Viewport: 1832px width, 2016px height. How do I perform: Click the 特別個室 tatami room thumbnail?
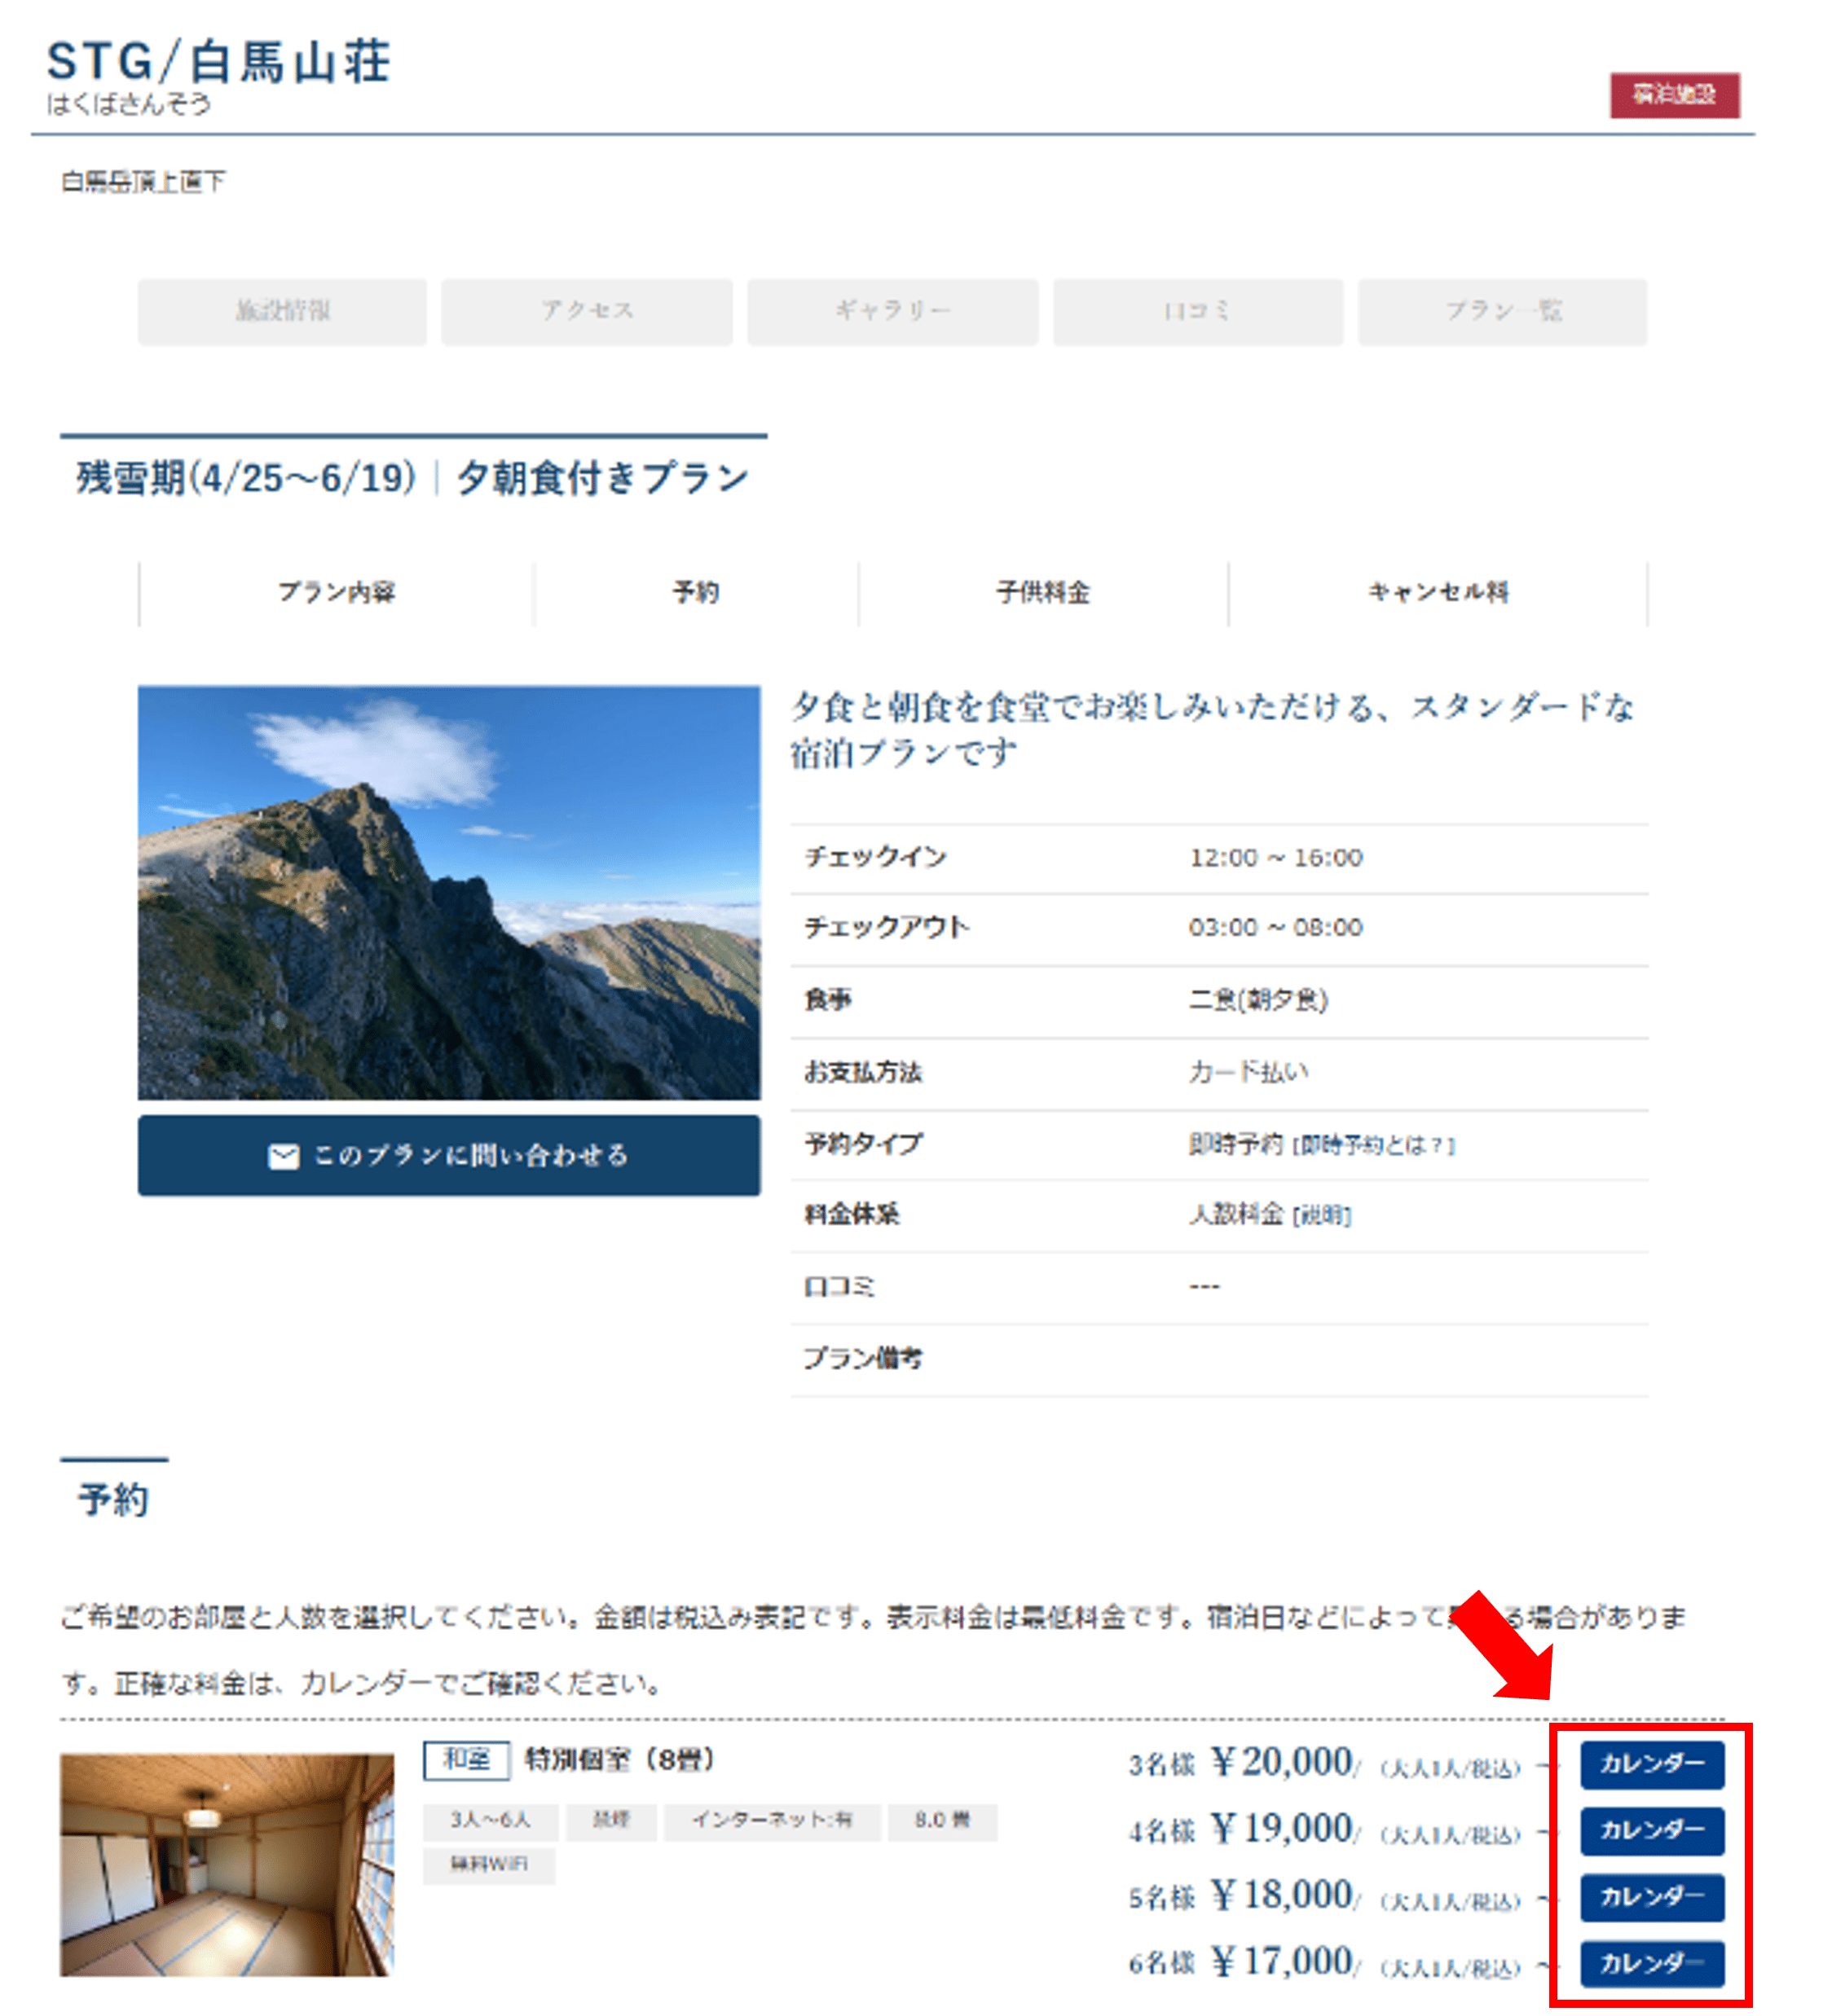[x=226, y=1865]
